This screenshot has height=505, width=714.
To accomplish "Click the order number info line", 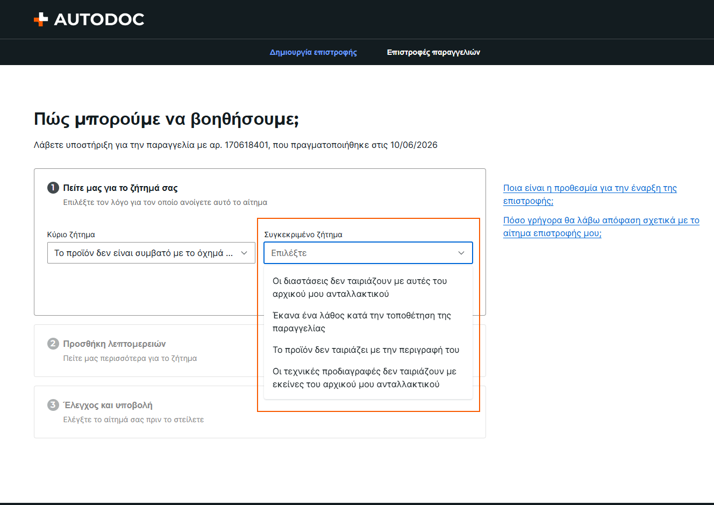I will [235, 145].
